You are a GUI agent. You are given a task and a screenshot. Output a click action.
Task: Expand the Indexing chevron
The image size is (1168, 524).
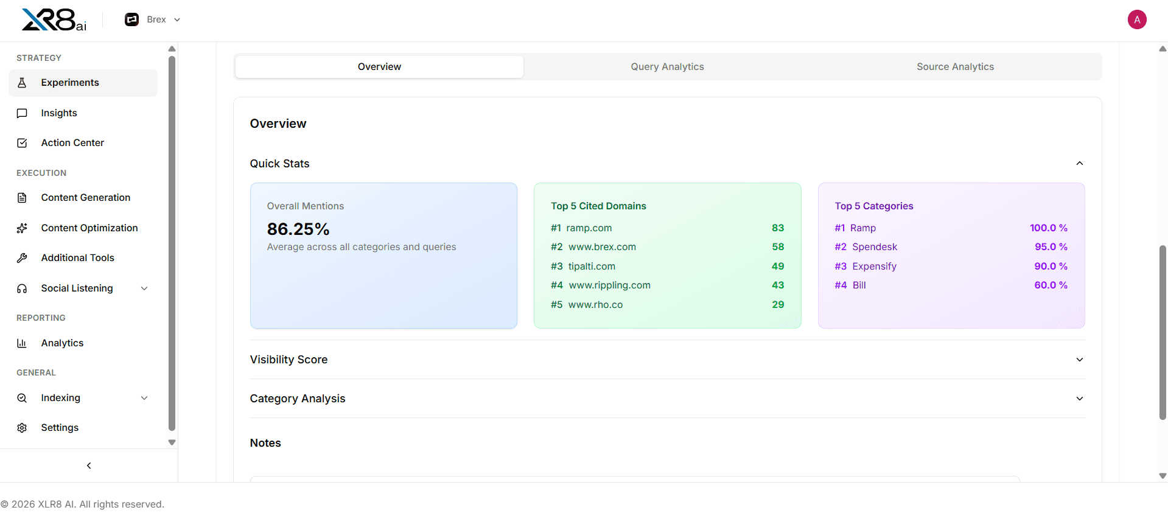[x=144, y=398]
